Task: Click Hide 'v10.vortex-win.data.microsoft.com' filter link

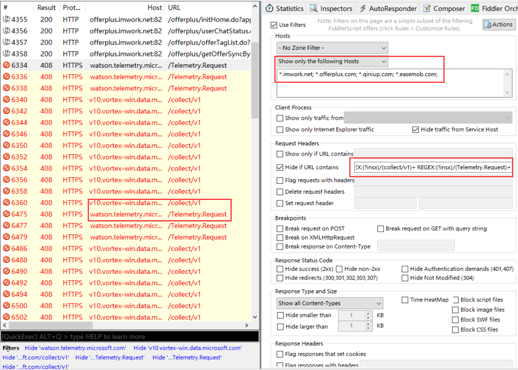Action: pos(187,348)
